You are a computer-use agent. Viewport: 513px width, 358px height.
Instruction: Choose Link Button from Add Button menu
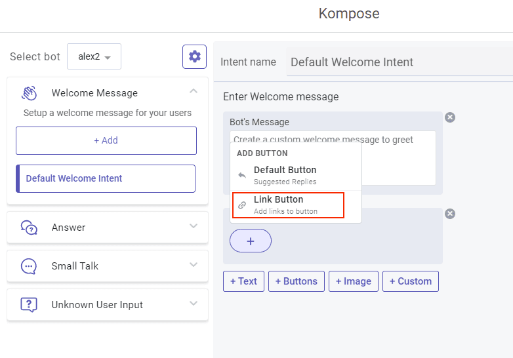(x=288, y=205)
